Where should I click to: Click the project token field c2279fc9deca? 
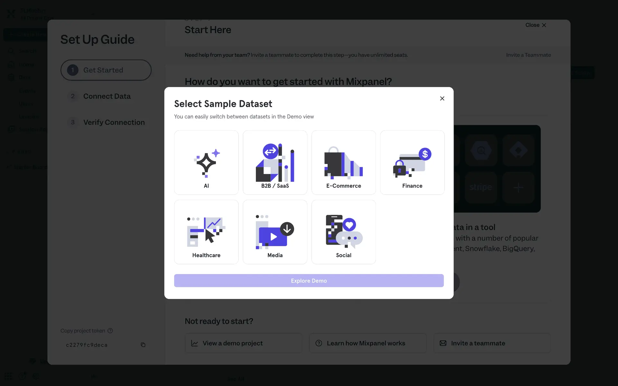87,345
